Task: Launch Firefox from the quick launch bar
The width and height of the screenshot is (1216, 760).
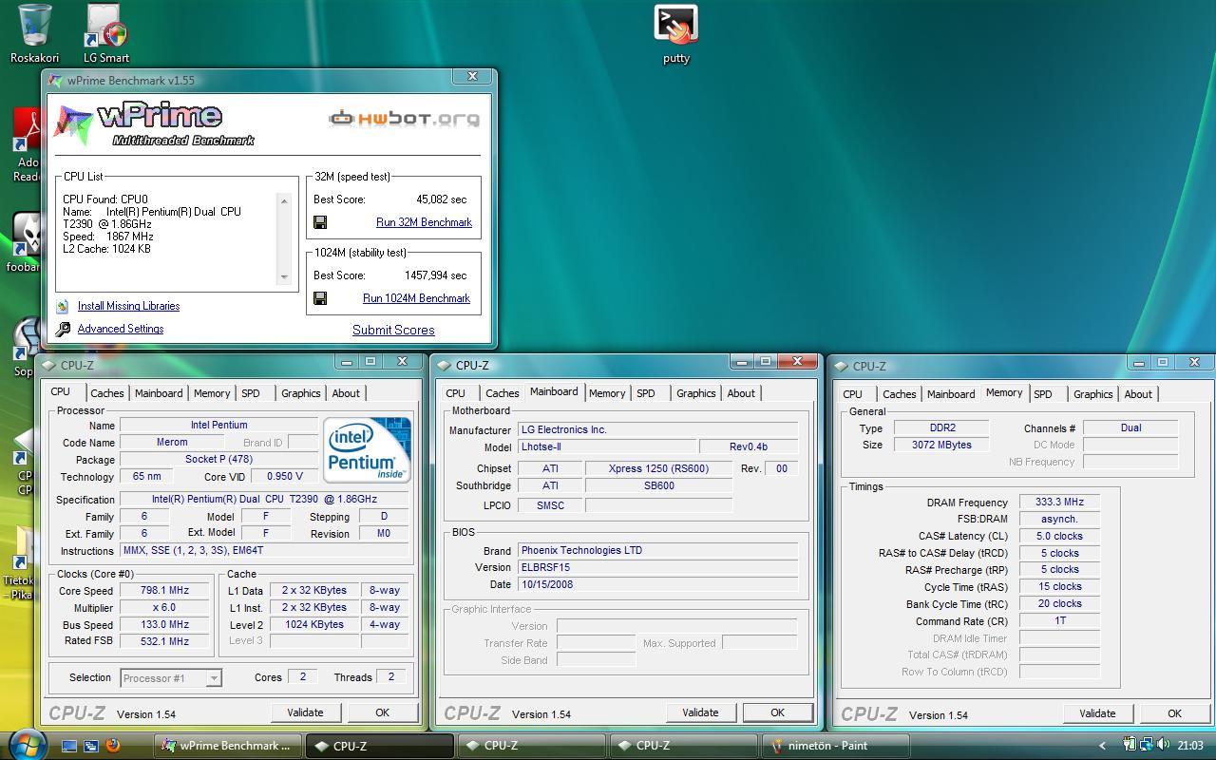Action: [113, 746]
